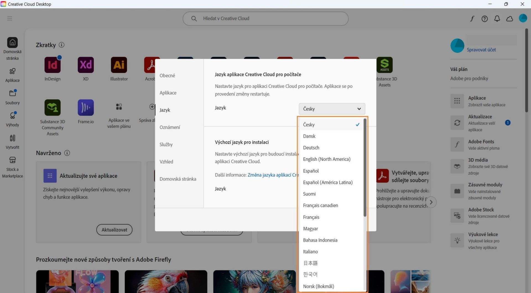Select Dansk in language list
The width and height of the screenshot is (531, 293).
pos(331,136)
